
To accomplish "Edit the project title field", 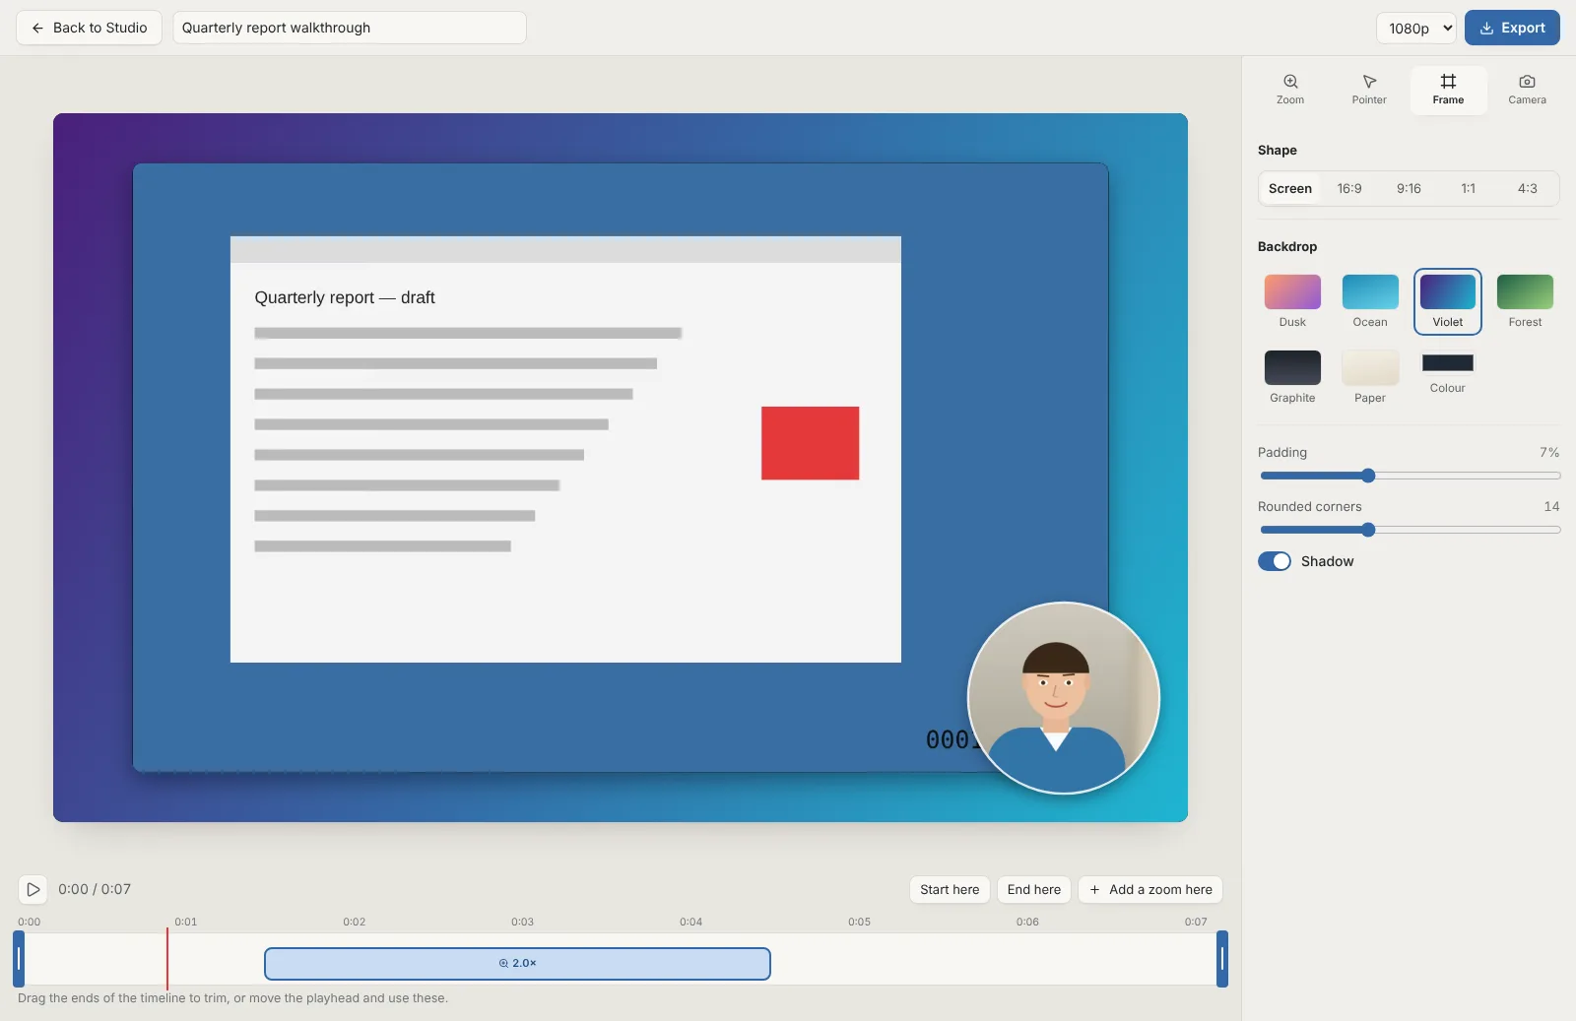I will pos(350,28).
